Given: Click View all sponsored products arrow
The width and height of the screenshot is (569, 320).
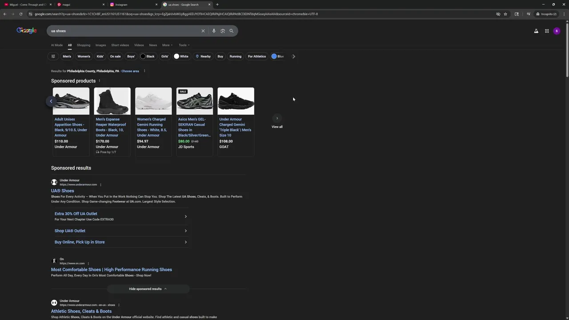Looking at the screenshot, I should pyautogui.click(x=277, y=118).
